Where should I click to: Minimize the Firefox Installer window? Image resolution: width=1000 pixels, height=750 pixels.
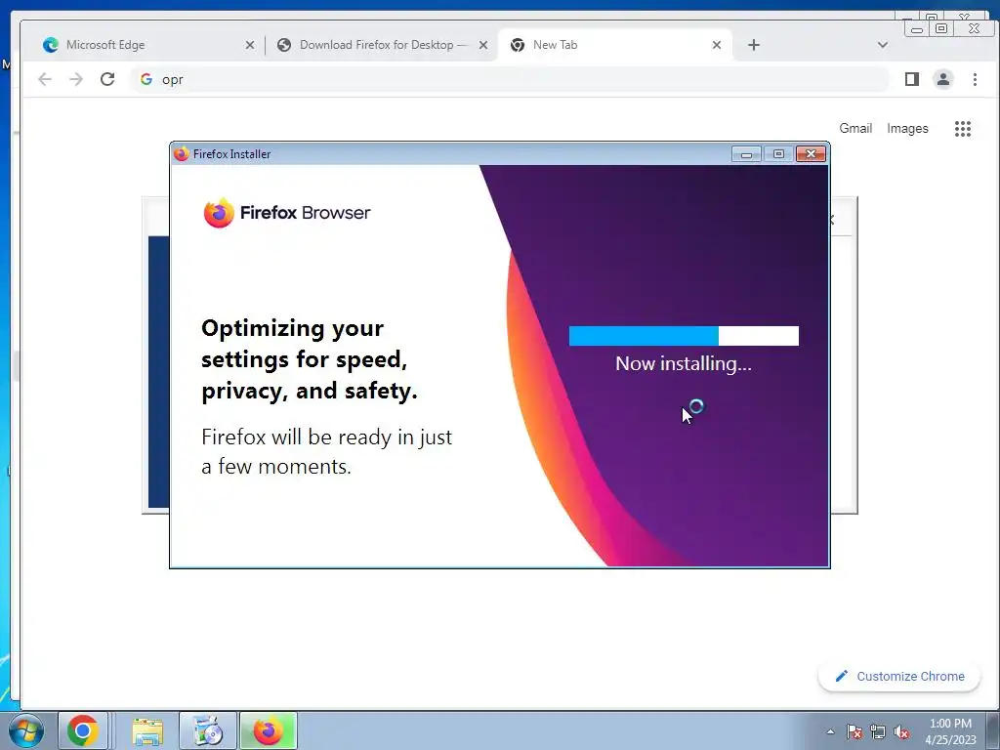pyautogui.click(x=746, y=153)
